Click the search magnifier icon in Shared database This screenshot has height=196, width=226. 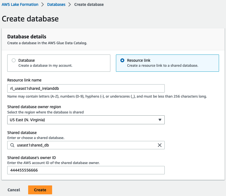point(12,145)
